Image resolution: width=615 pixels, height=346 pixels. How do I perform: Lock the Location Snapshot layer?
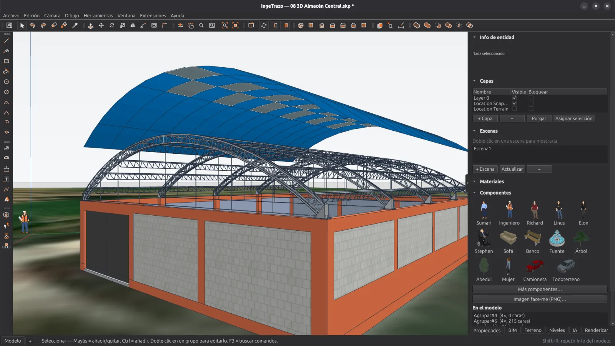(x=531, y=103)
